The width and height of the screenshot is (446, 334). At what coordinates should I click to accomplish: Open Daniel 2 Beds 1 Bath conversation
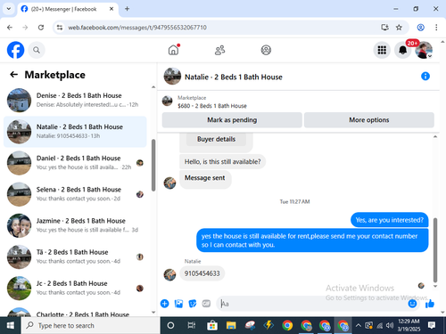75,163
